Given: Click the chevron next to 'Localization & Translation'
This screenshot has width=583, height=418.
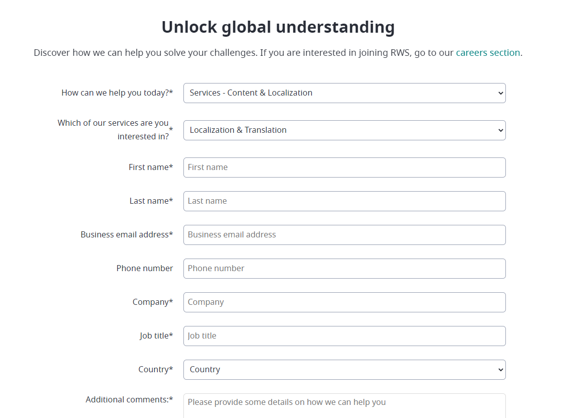Looking at the screenshot, I should point(500,130).
